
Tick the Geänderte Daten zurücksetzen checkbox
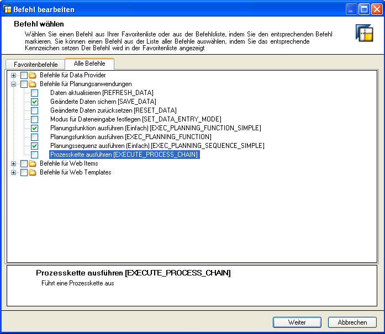click(34, 110)
